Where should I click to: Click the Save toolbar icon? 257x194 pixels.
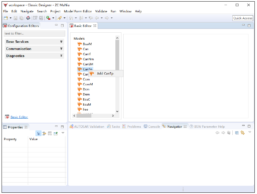coord(15,18)
